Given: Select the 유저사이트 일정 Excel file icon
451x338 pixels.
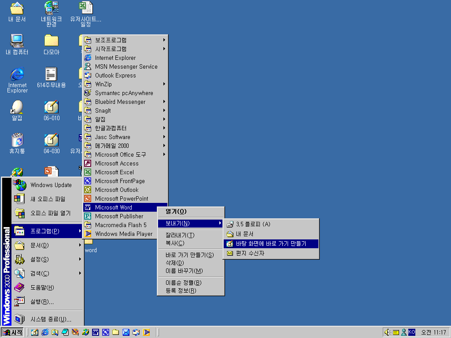Looking at the screenshot, I should tap(86, 14).
